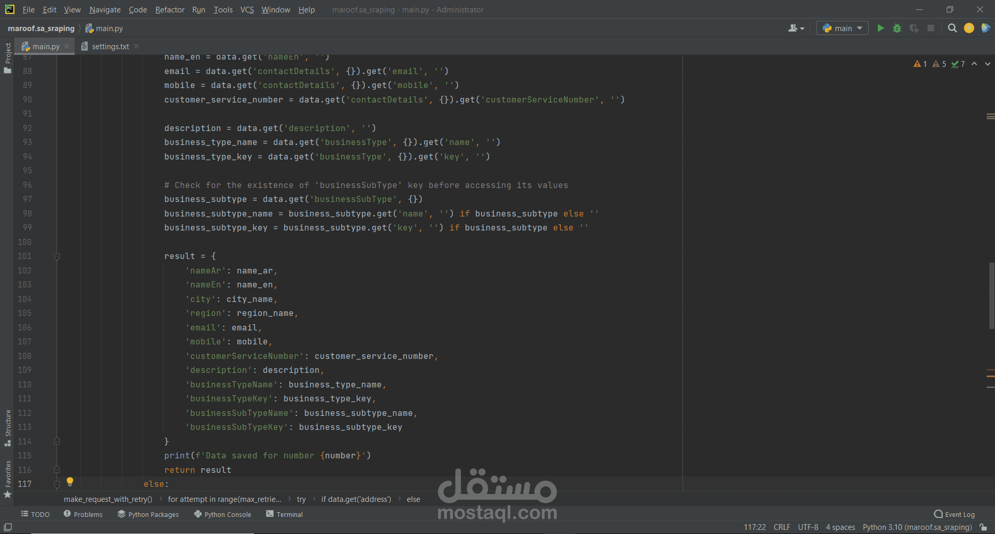The image size is (995, 534).
Task: Open the Help menu
Action: (x=306, y=9)
